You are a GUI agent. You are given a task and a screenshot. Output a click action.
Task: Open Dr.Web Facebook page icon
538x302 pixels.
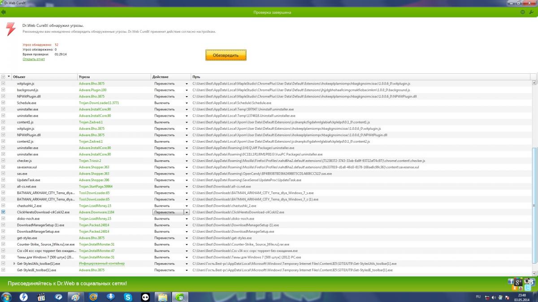pos(510,281)
